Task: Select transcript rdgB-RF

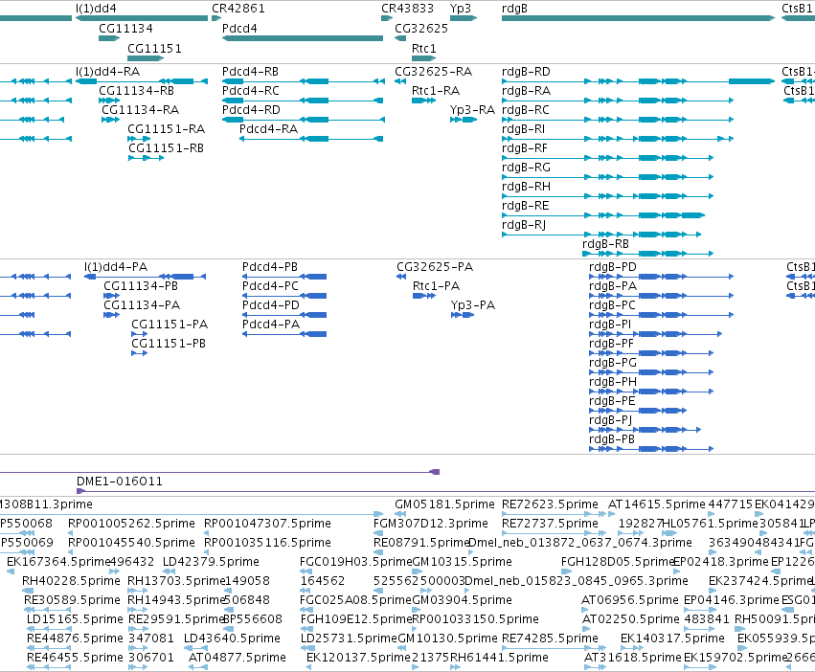Action: click(525, 148)
